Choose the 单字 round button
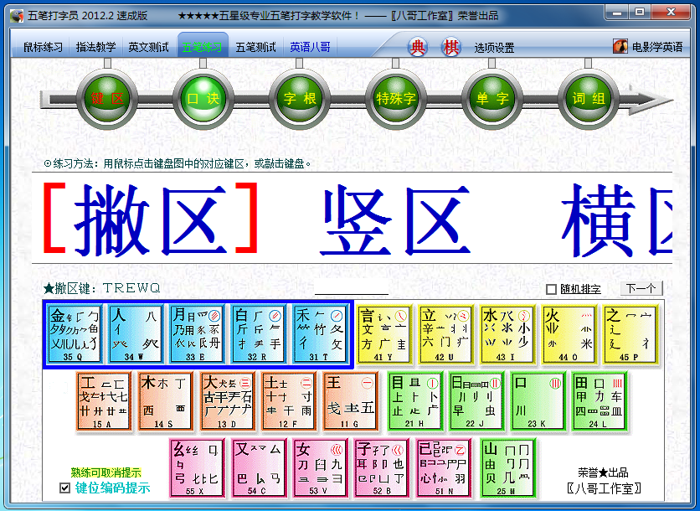The height and width of the screenshot is (511, 700). [x=491, y=99]
